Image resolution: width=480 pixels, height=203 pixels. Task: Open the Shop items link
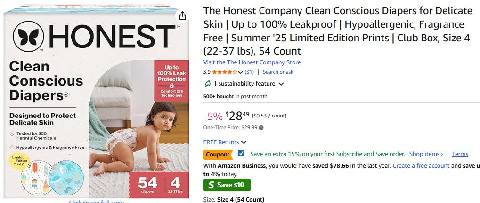[426, 154]
